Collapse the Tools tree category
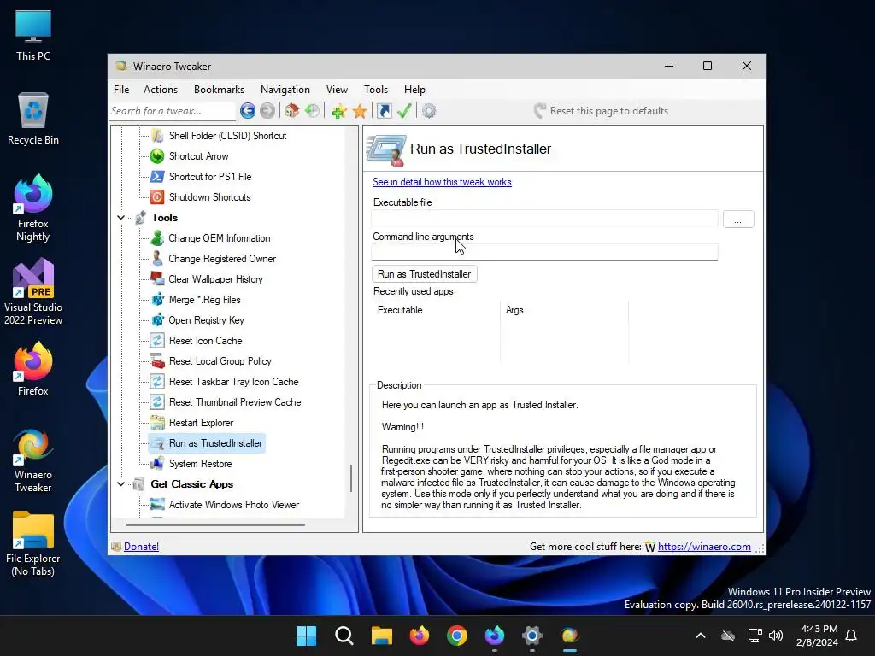Viewport: 875px width, 656px height. pyautogui.click(x=121, y=218)
